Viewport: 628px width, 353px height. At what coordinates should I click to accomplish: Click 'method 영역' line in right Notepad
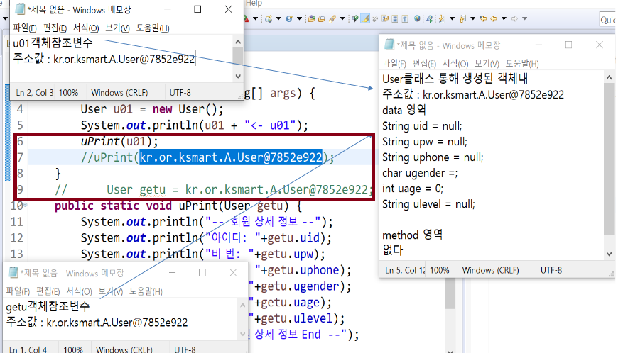(412, 235)
